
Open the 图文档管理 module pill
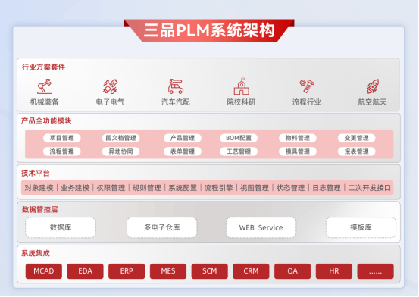point(120,138)
